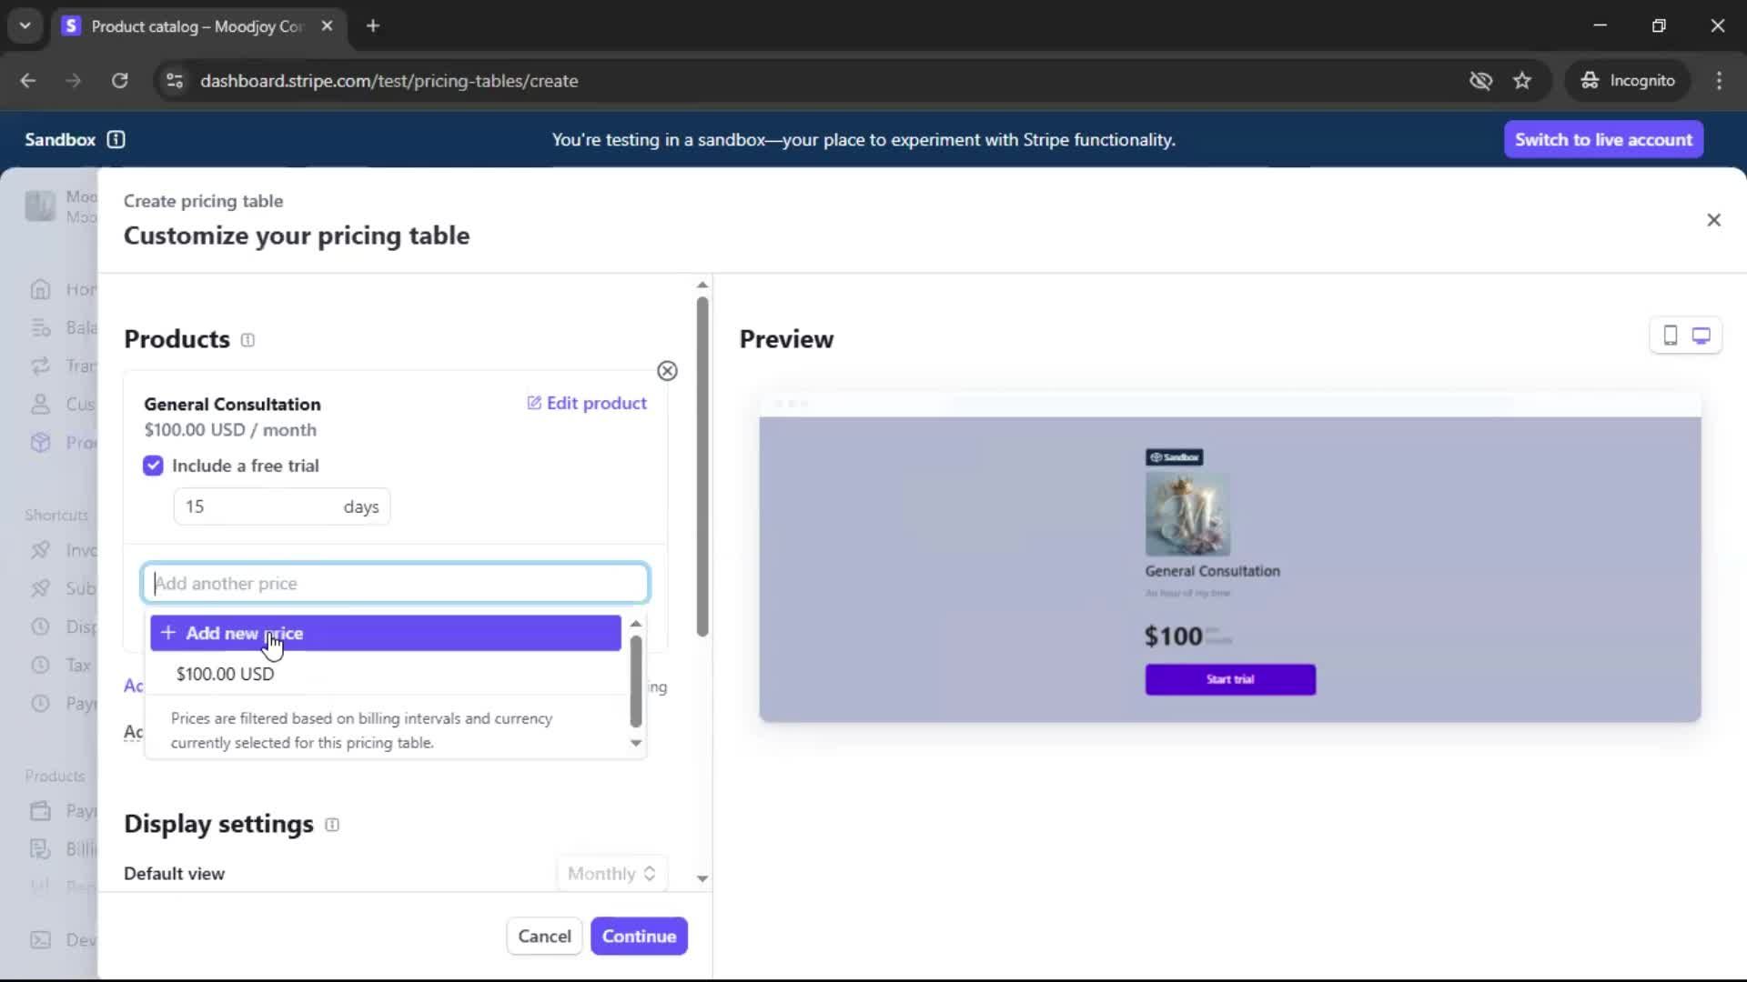Choose the $100.00 USD price option
This screenshot has width=1747, height=982.
(x=225, y=674)
